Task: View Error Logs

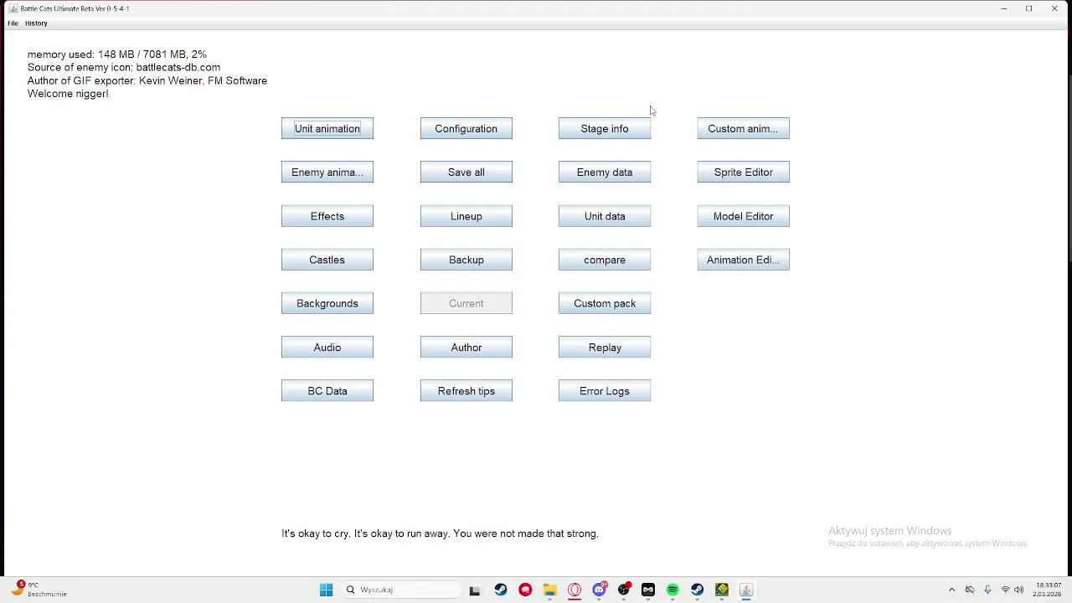Action: tap(605, 390)
